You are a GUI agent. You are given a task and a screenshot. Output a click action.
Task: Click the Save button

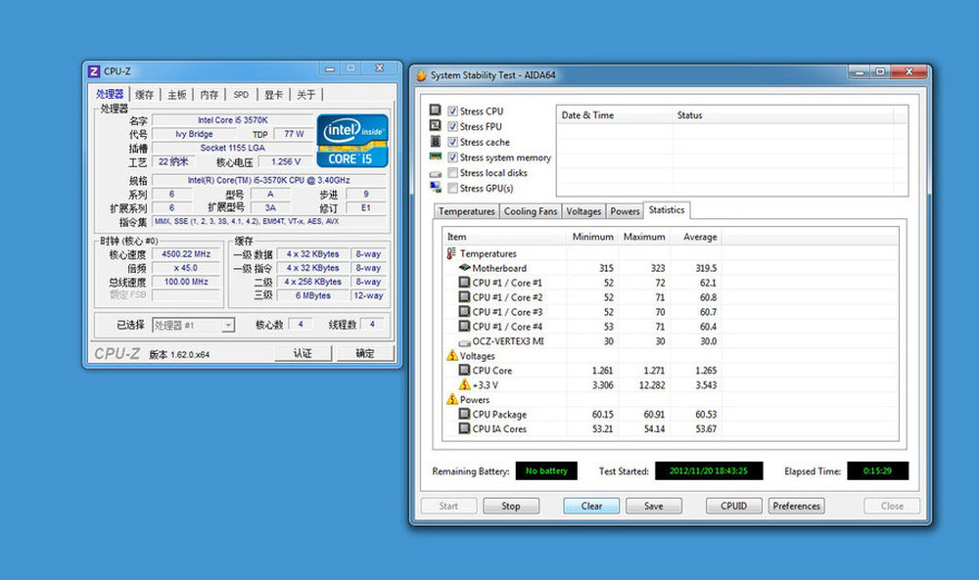[x=654, y=506]
